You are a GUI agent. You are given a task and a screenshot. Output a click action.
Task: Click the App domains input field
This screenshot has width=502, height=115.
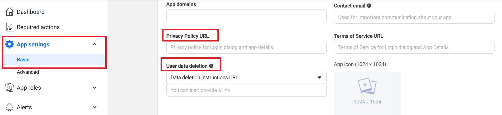[x=247, y=16]
